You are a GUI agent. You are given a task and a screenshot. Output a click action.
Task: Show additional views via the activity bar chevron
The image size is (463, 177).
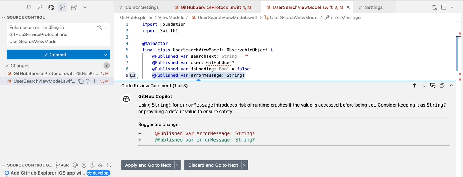tap(85, 7)
